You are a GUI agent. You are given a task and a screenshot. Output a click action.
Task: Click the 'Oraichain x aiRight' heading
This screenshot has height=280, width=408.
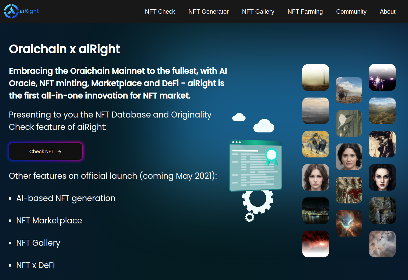64,49
